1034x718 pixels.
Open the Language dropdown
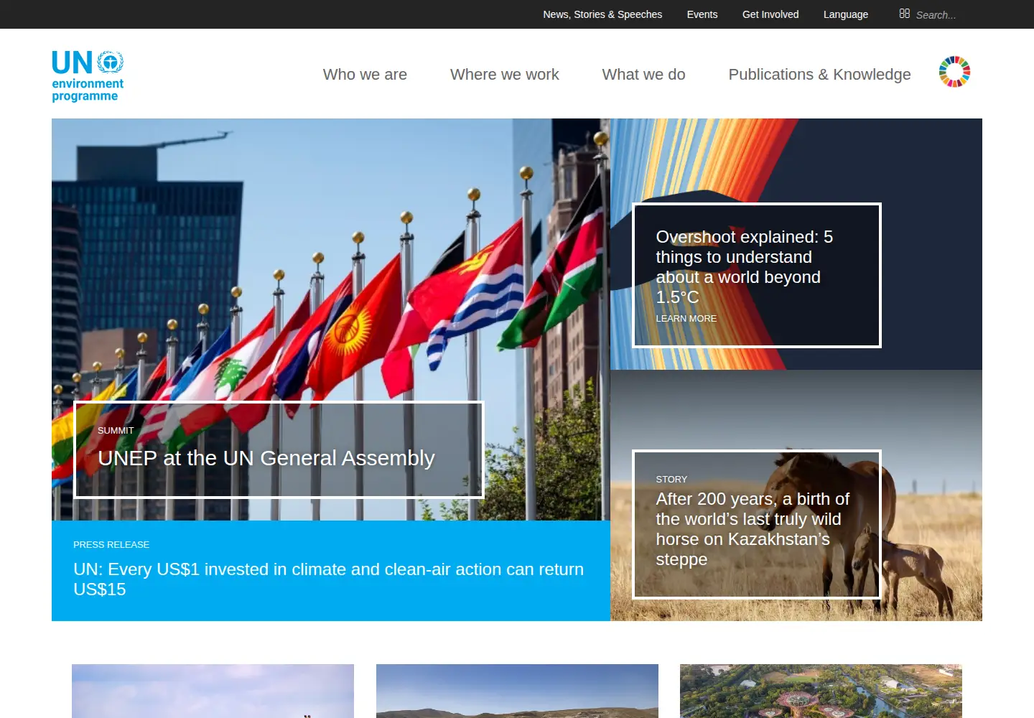click(846, 14)
